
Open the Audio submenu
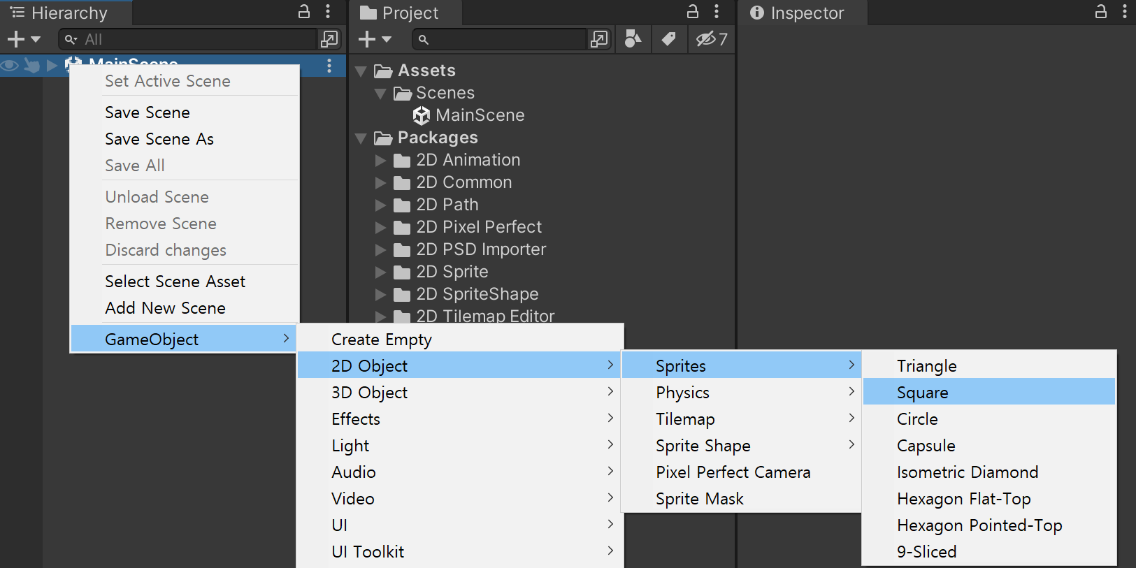(460, 472)
